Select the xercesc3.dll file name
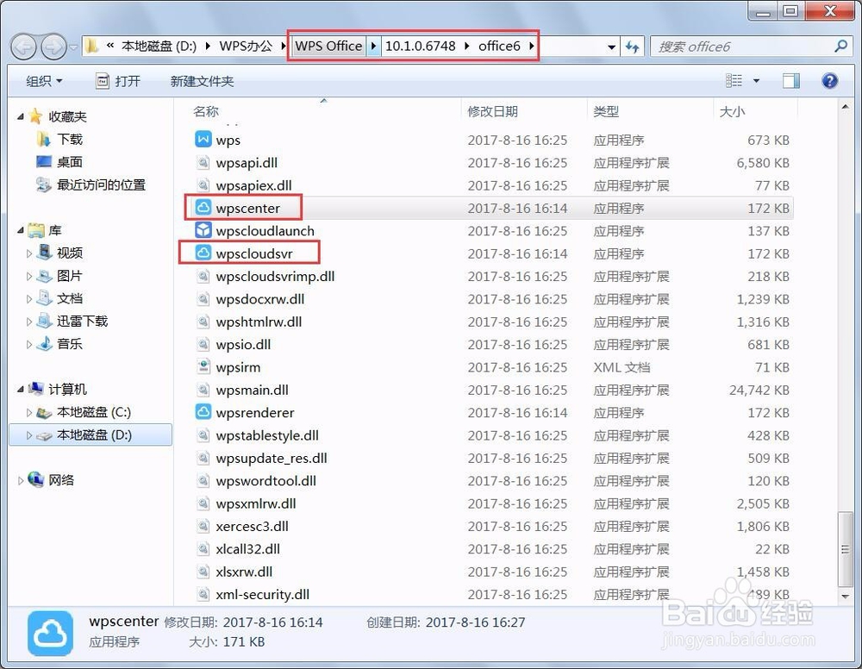The image size is (862, 669). (252, 526)
